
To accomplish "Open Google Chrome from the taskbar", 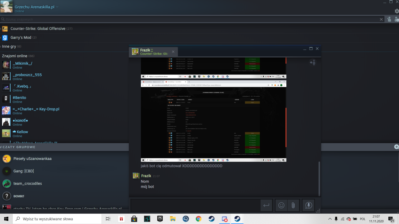I will 199,219.
